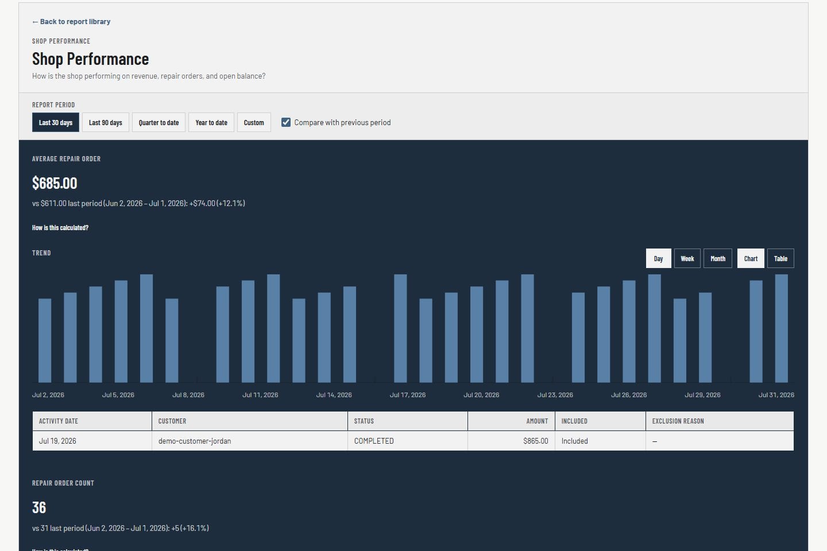Screen dimensions: 827x551
Task: Click the Report Period section label
Action: (53, 105)
